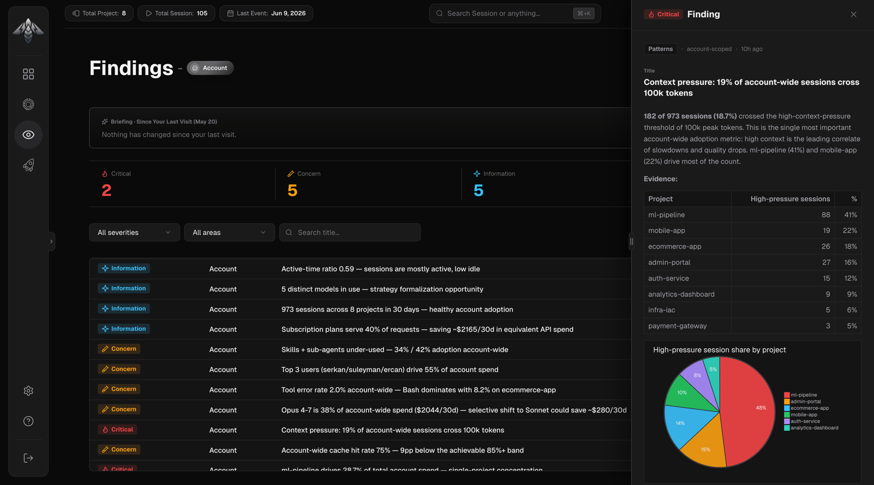874x485 pixels.
Task: Click Information badge on Active-time row
Action: point(124,268)
